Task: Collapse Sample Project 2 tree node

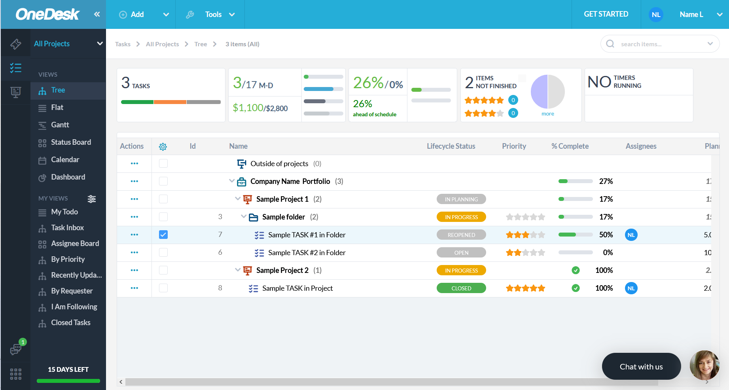Action: click(x=238, y=270)
